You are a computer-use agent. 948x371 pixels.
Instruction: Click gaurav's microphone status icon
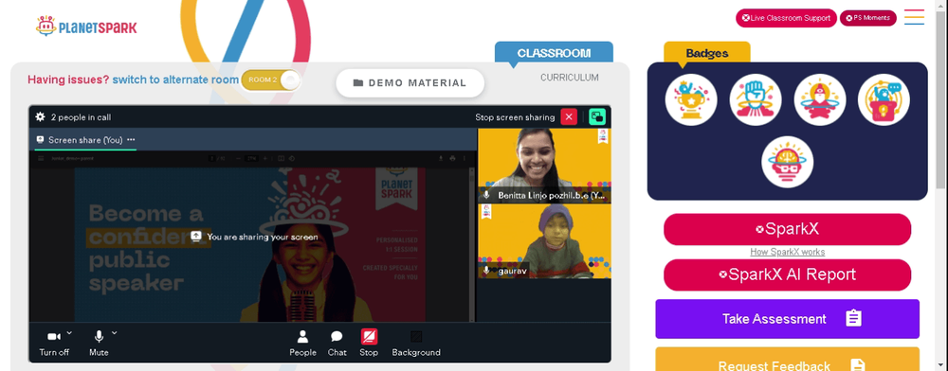pos(486,271)
